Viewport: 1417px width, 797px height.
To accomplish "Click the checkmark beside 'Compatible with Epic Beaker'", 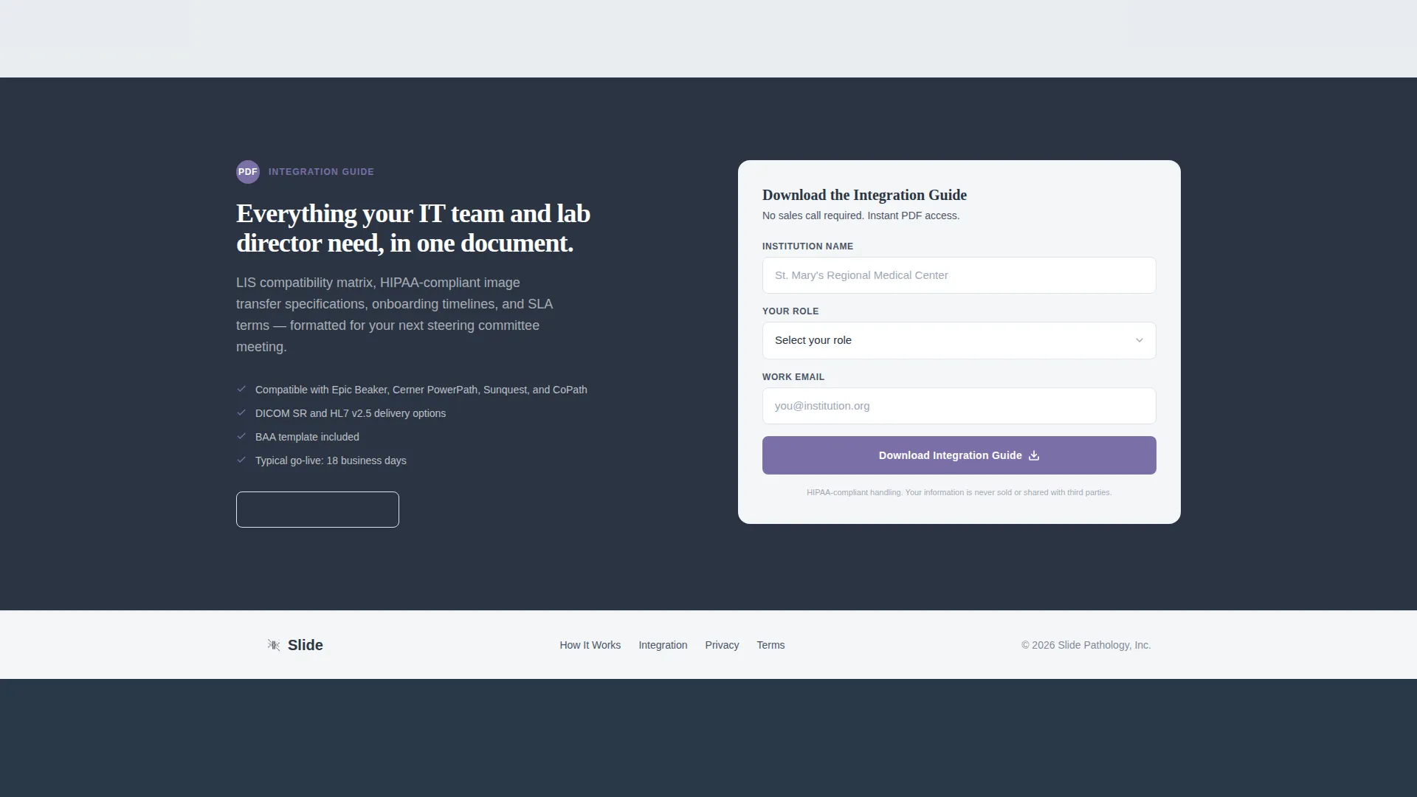I will pyautogui.click(x=241, y=389).
